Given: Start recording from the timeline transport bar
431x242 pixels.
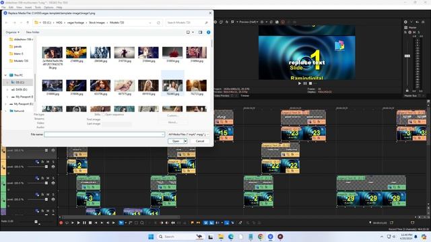Looking at the screenshot, I should click(x=61, y=223).
